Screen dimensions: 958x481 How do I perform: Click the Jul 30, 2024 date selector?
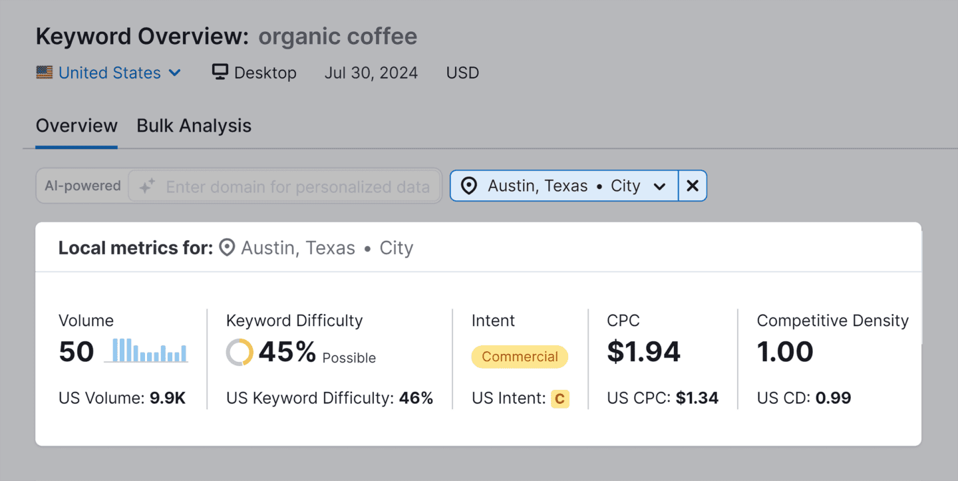point(371,73)
